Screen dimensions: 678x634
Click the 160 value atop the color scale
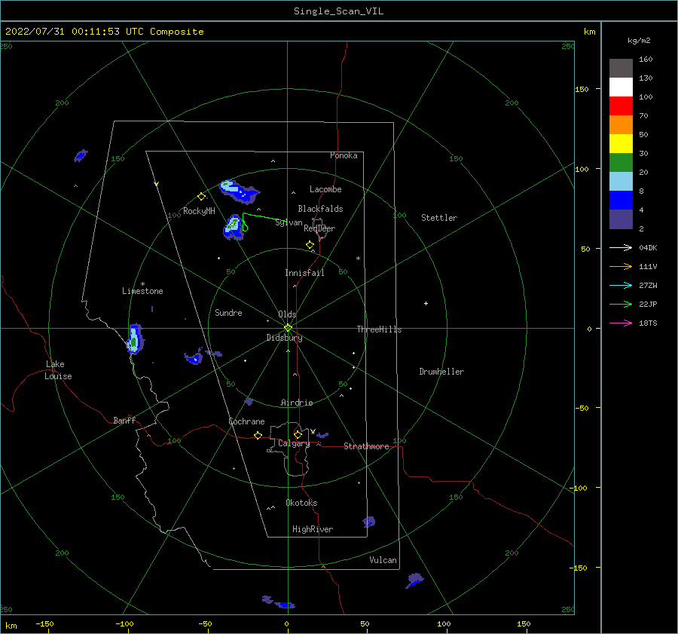(x=646, y=60)
